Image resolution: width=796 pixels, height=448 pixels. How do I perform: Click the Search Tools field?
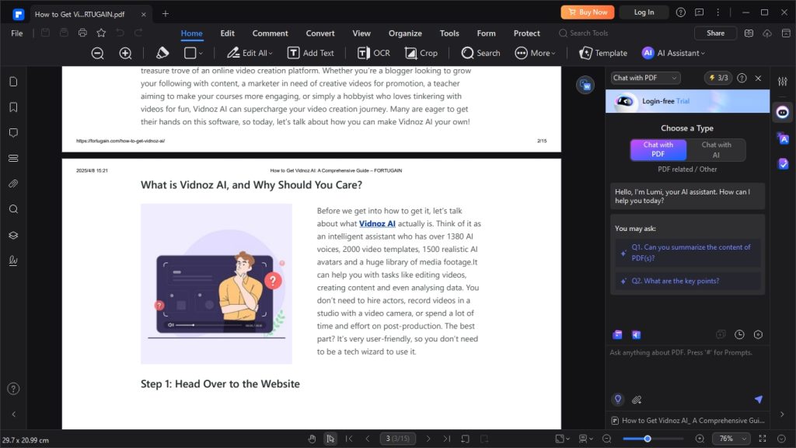click(584, 33)
